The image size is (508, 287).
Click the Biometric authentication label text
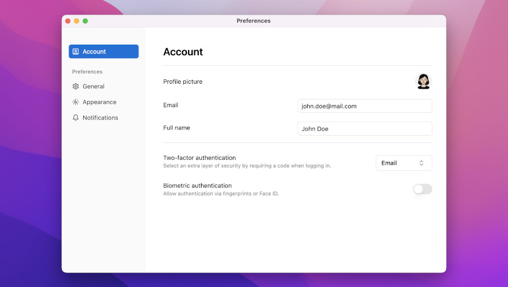[x=197, y=185]
